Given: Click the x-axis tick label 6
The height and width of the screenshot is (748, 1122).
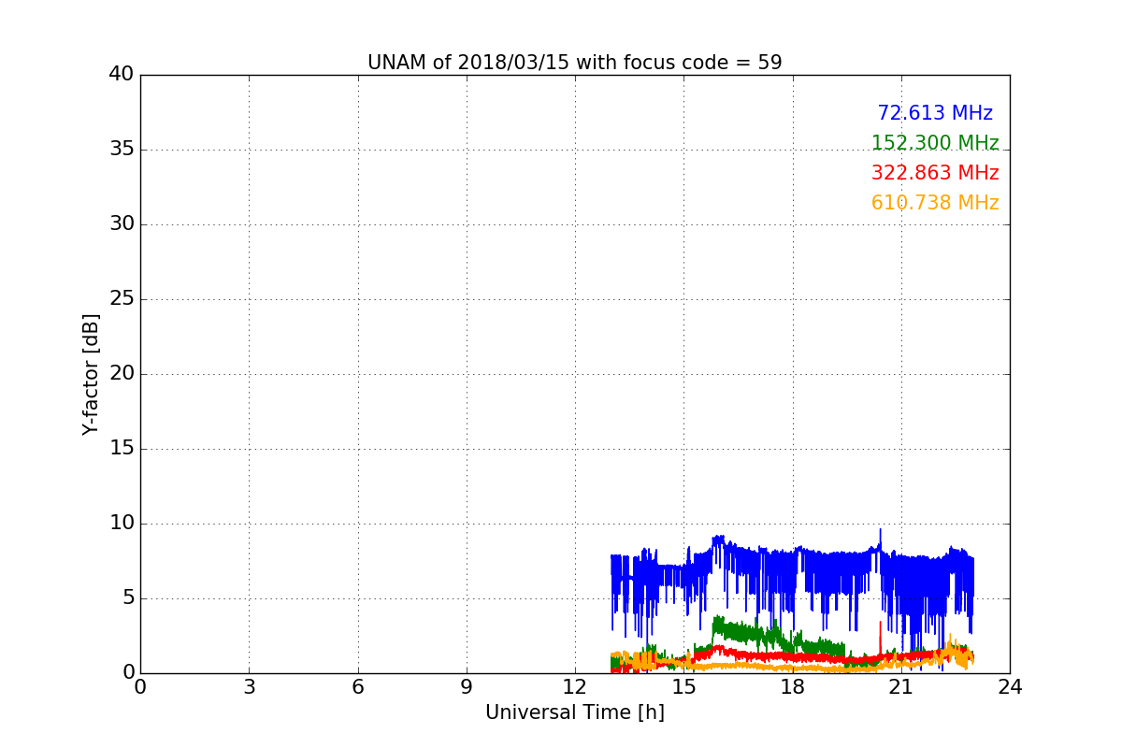Looking at the screenshot, I should coord(357,687).
